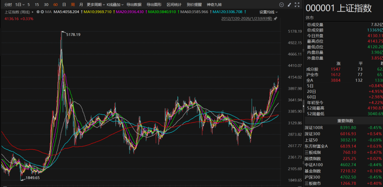
Task: Remove MA indicator with the X icon
Action: tap(42, 12)
